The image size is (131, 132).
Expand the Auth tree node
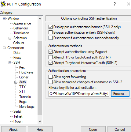tap(16, 82)
